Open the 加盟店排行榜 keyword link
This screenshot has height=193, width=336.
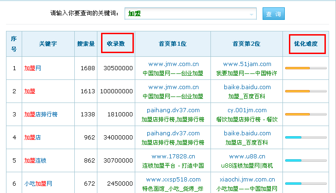41,115
